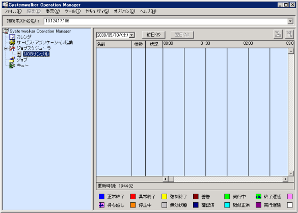Click the green 実行中 legend swatch
The width and height of the screenshot is (298, 213).
click(227, 197)
